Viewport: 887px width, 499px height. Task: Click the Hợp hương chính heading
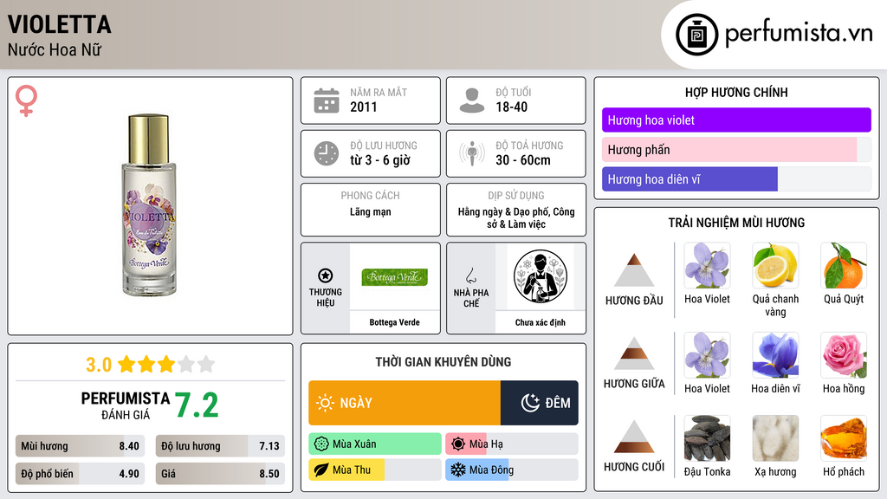click(x=736, y=92)
